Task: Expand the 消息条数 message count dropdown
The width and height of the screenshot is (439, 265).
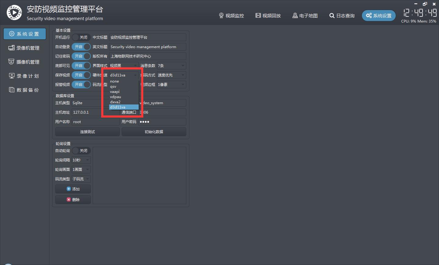Action: point(171,66)
